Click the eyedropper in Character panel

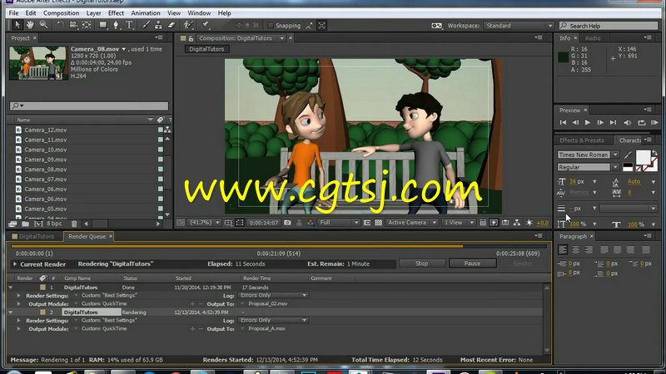628,155
